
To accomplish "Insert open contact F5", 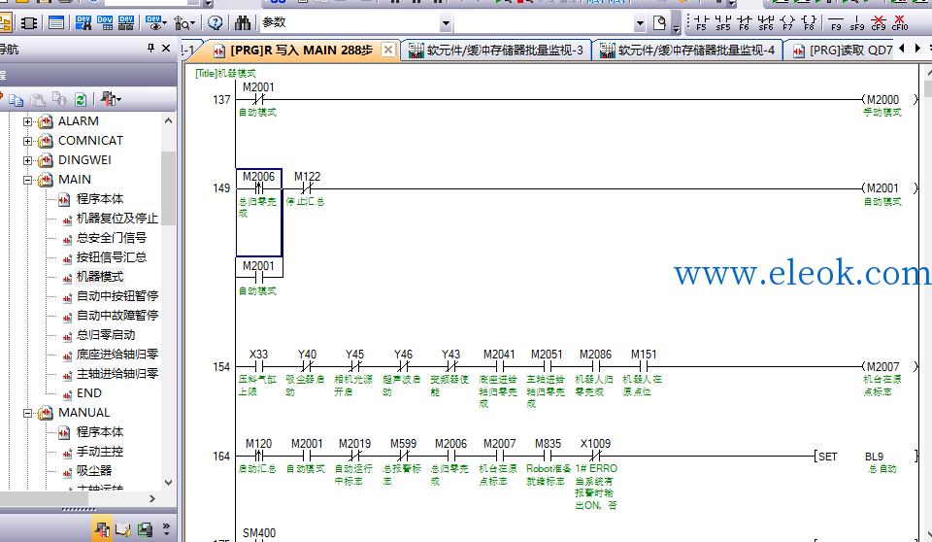I will (x=702, y=22).
